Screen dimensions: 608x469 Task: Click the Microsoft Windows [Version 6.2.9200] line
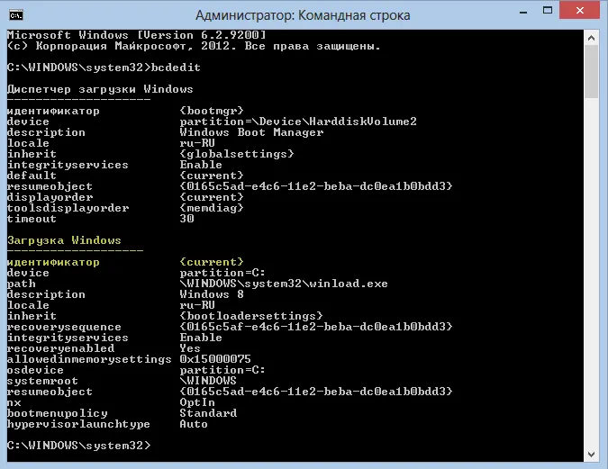point(137,35)
